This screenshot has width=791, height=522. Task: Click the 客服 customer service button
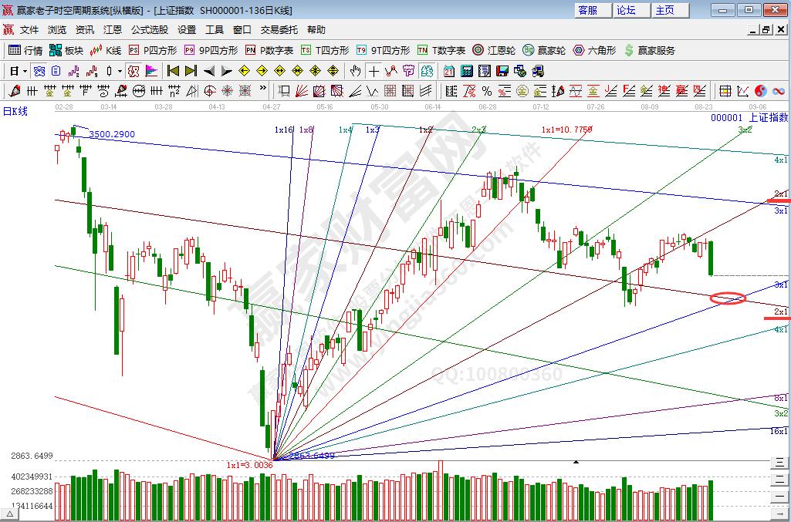pyautogui.click(x=587, y=10)
